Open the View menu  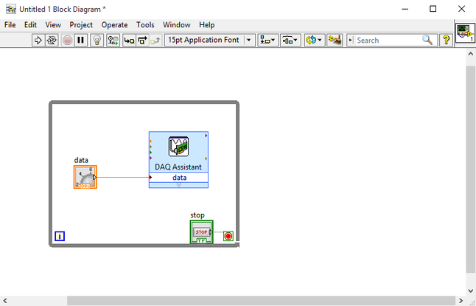coord(53,25)
